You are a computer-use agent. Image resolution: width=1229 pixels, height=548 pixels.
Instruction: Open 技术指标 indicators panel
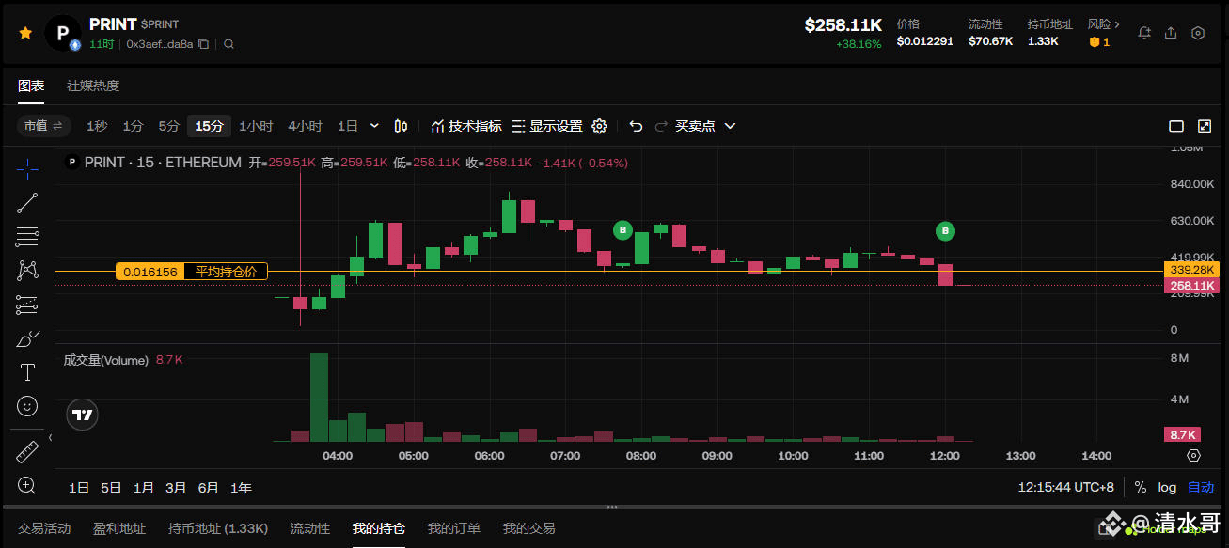[466, 126]
